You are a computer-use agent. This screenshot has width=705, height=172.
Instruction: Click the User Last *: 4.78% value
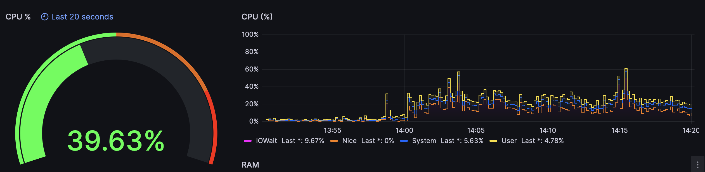[542, 141]
